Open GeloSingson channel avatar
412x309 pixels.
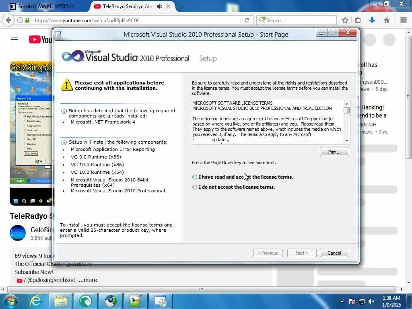coord(18,233)
